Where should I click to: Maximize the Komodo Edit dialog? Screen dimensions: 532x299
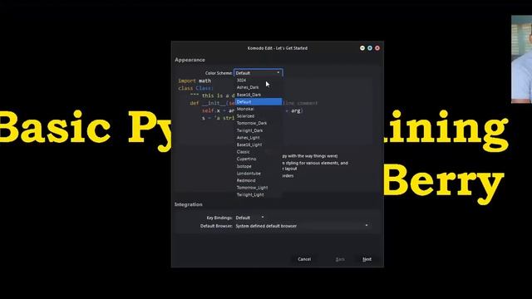click(x=370, y=48)
